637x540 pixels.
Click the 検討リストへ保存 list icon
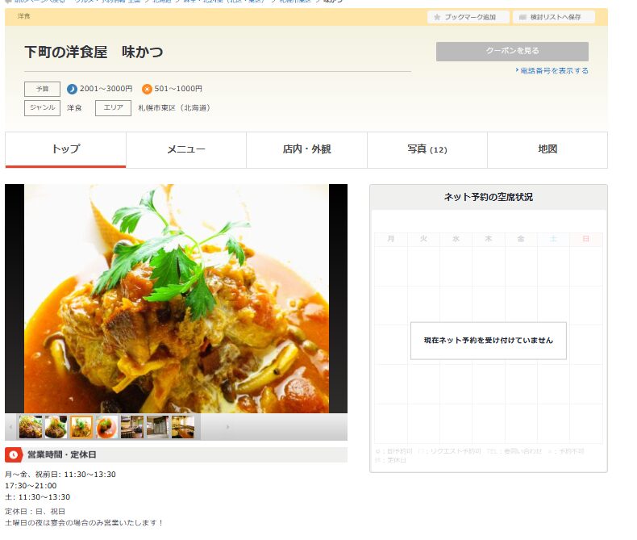click(523, 17)
